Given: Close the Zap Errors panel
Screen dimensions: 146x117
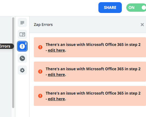Looking at the screenshot, I should click(142, 25).
